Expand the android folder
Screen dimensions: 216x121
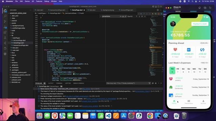(14, 21)
